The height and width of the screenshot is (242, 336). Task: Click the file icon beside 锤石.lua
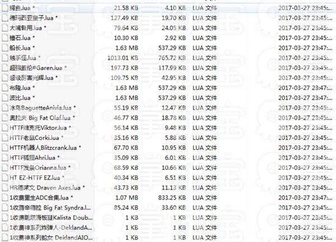pyautogui.click(x=4, y=38)
